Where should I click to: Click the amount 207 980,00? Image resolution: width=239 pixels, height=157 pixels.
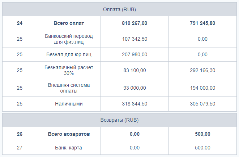135,54
